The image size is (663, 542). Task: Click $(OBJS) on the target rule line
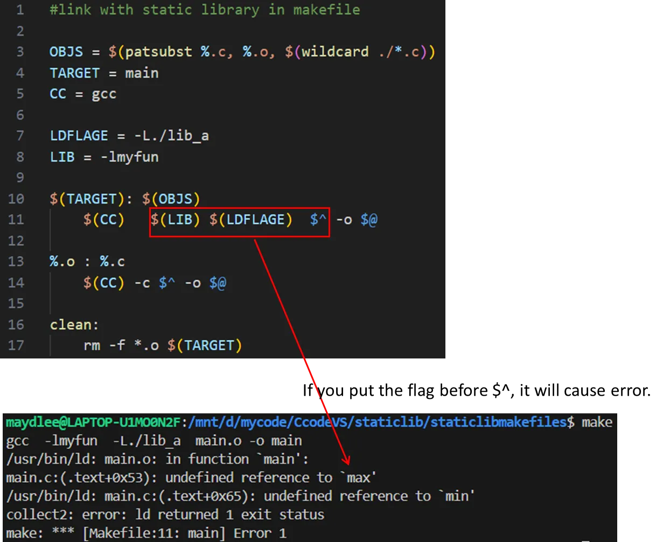pos(171,199)
